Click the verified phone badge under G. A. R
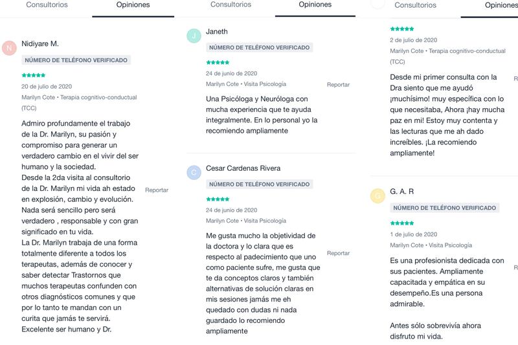Screen dimensions: 518x345 (x=445, y=208)
